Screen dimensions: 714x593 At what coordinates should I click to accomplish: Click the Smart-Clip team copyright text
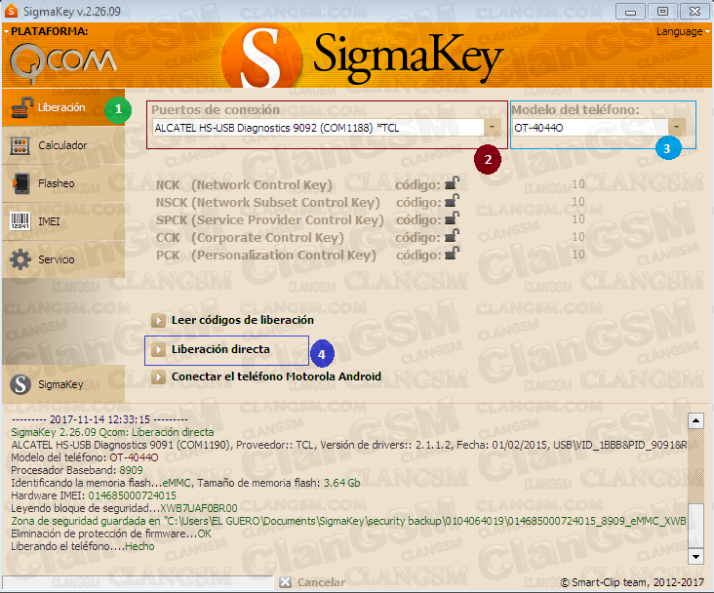click(632, 582)
